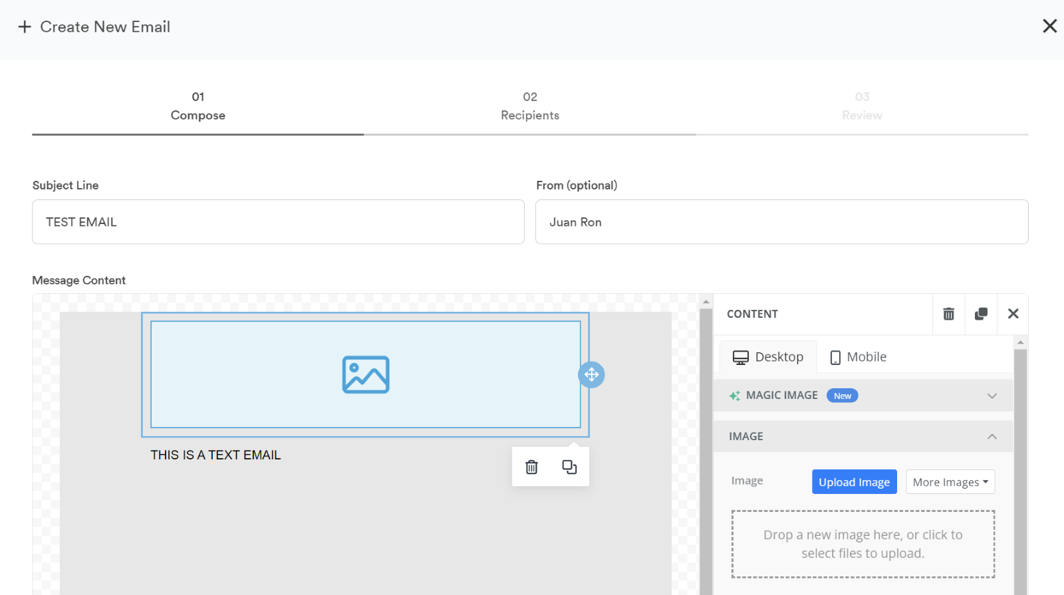Switch to the Desktop view tab

click(768, 357)
